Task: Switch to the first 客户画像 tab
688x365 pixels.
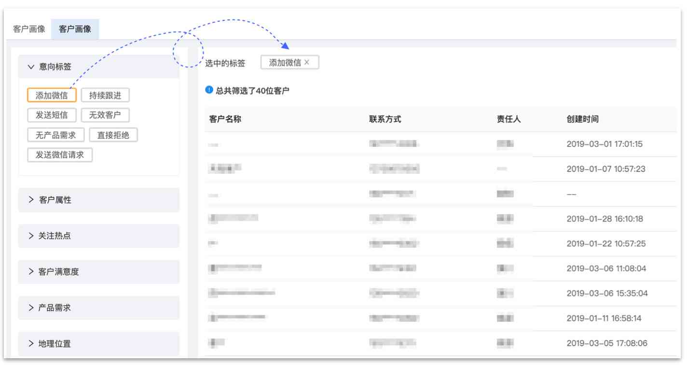Action: 29,29
